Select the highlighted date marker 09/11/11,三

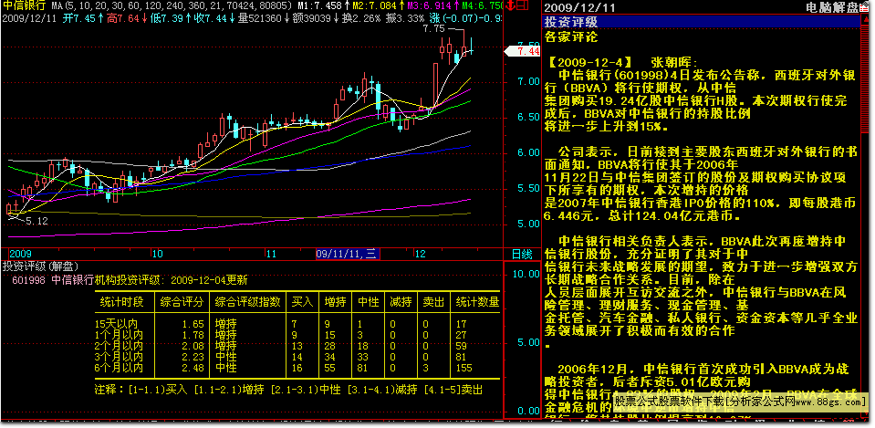pyautogui.click(x=347, y=254)
